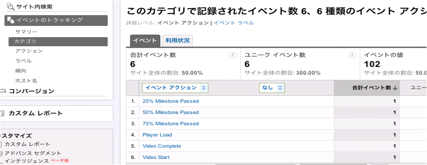Select ホスト名 in the sidebar
Image resolution: width=427 pixels, height=165 pixels.
(26, 81)
